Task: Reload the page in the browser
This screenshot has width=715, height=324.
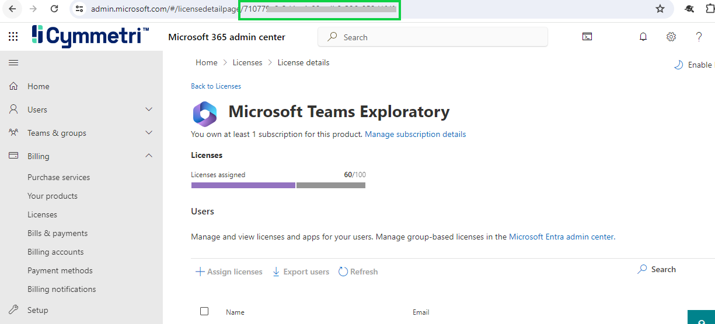Action: coord(54,9)
